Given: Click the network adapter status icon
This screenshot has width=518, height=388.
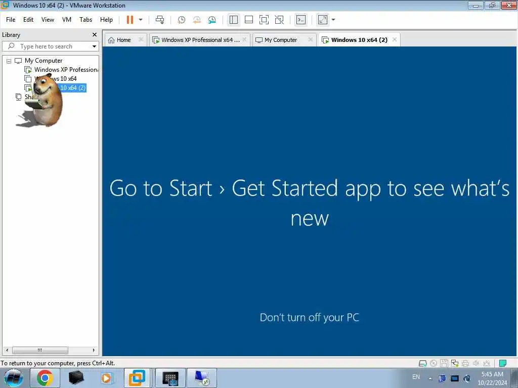Looking at the screenshot, I should pos(455,363).
